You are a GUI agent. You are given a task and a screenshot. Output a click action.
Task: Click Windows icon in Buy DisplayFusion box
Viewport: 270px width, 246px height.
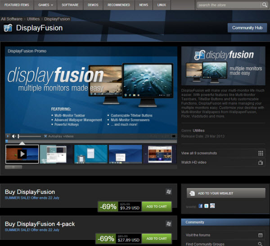pyautogui.click(x=169, y=192)
